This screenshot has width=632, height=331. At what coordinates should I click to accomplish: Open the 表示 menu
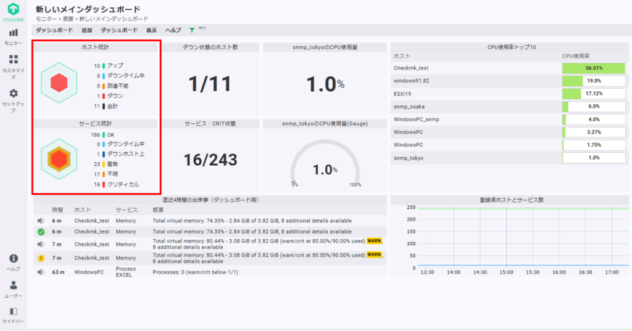point(152,30)
